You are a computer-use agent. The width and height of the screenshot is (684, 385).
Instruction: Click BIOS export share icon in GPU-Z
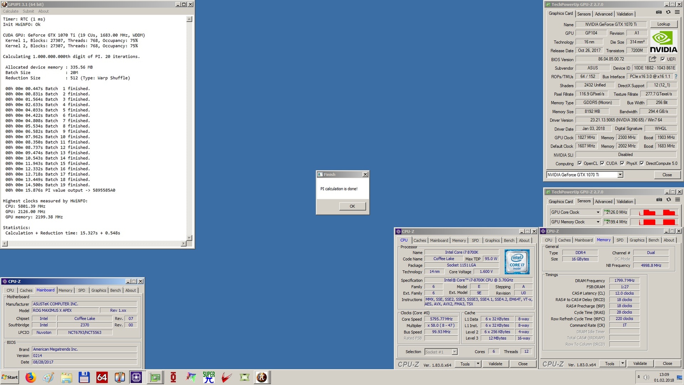click(x=653, y=59)
